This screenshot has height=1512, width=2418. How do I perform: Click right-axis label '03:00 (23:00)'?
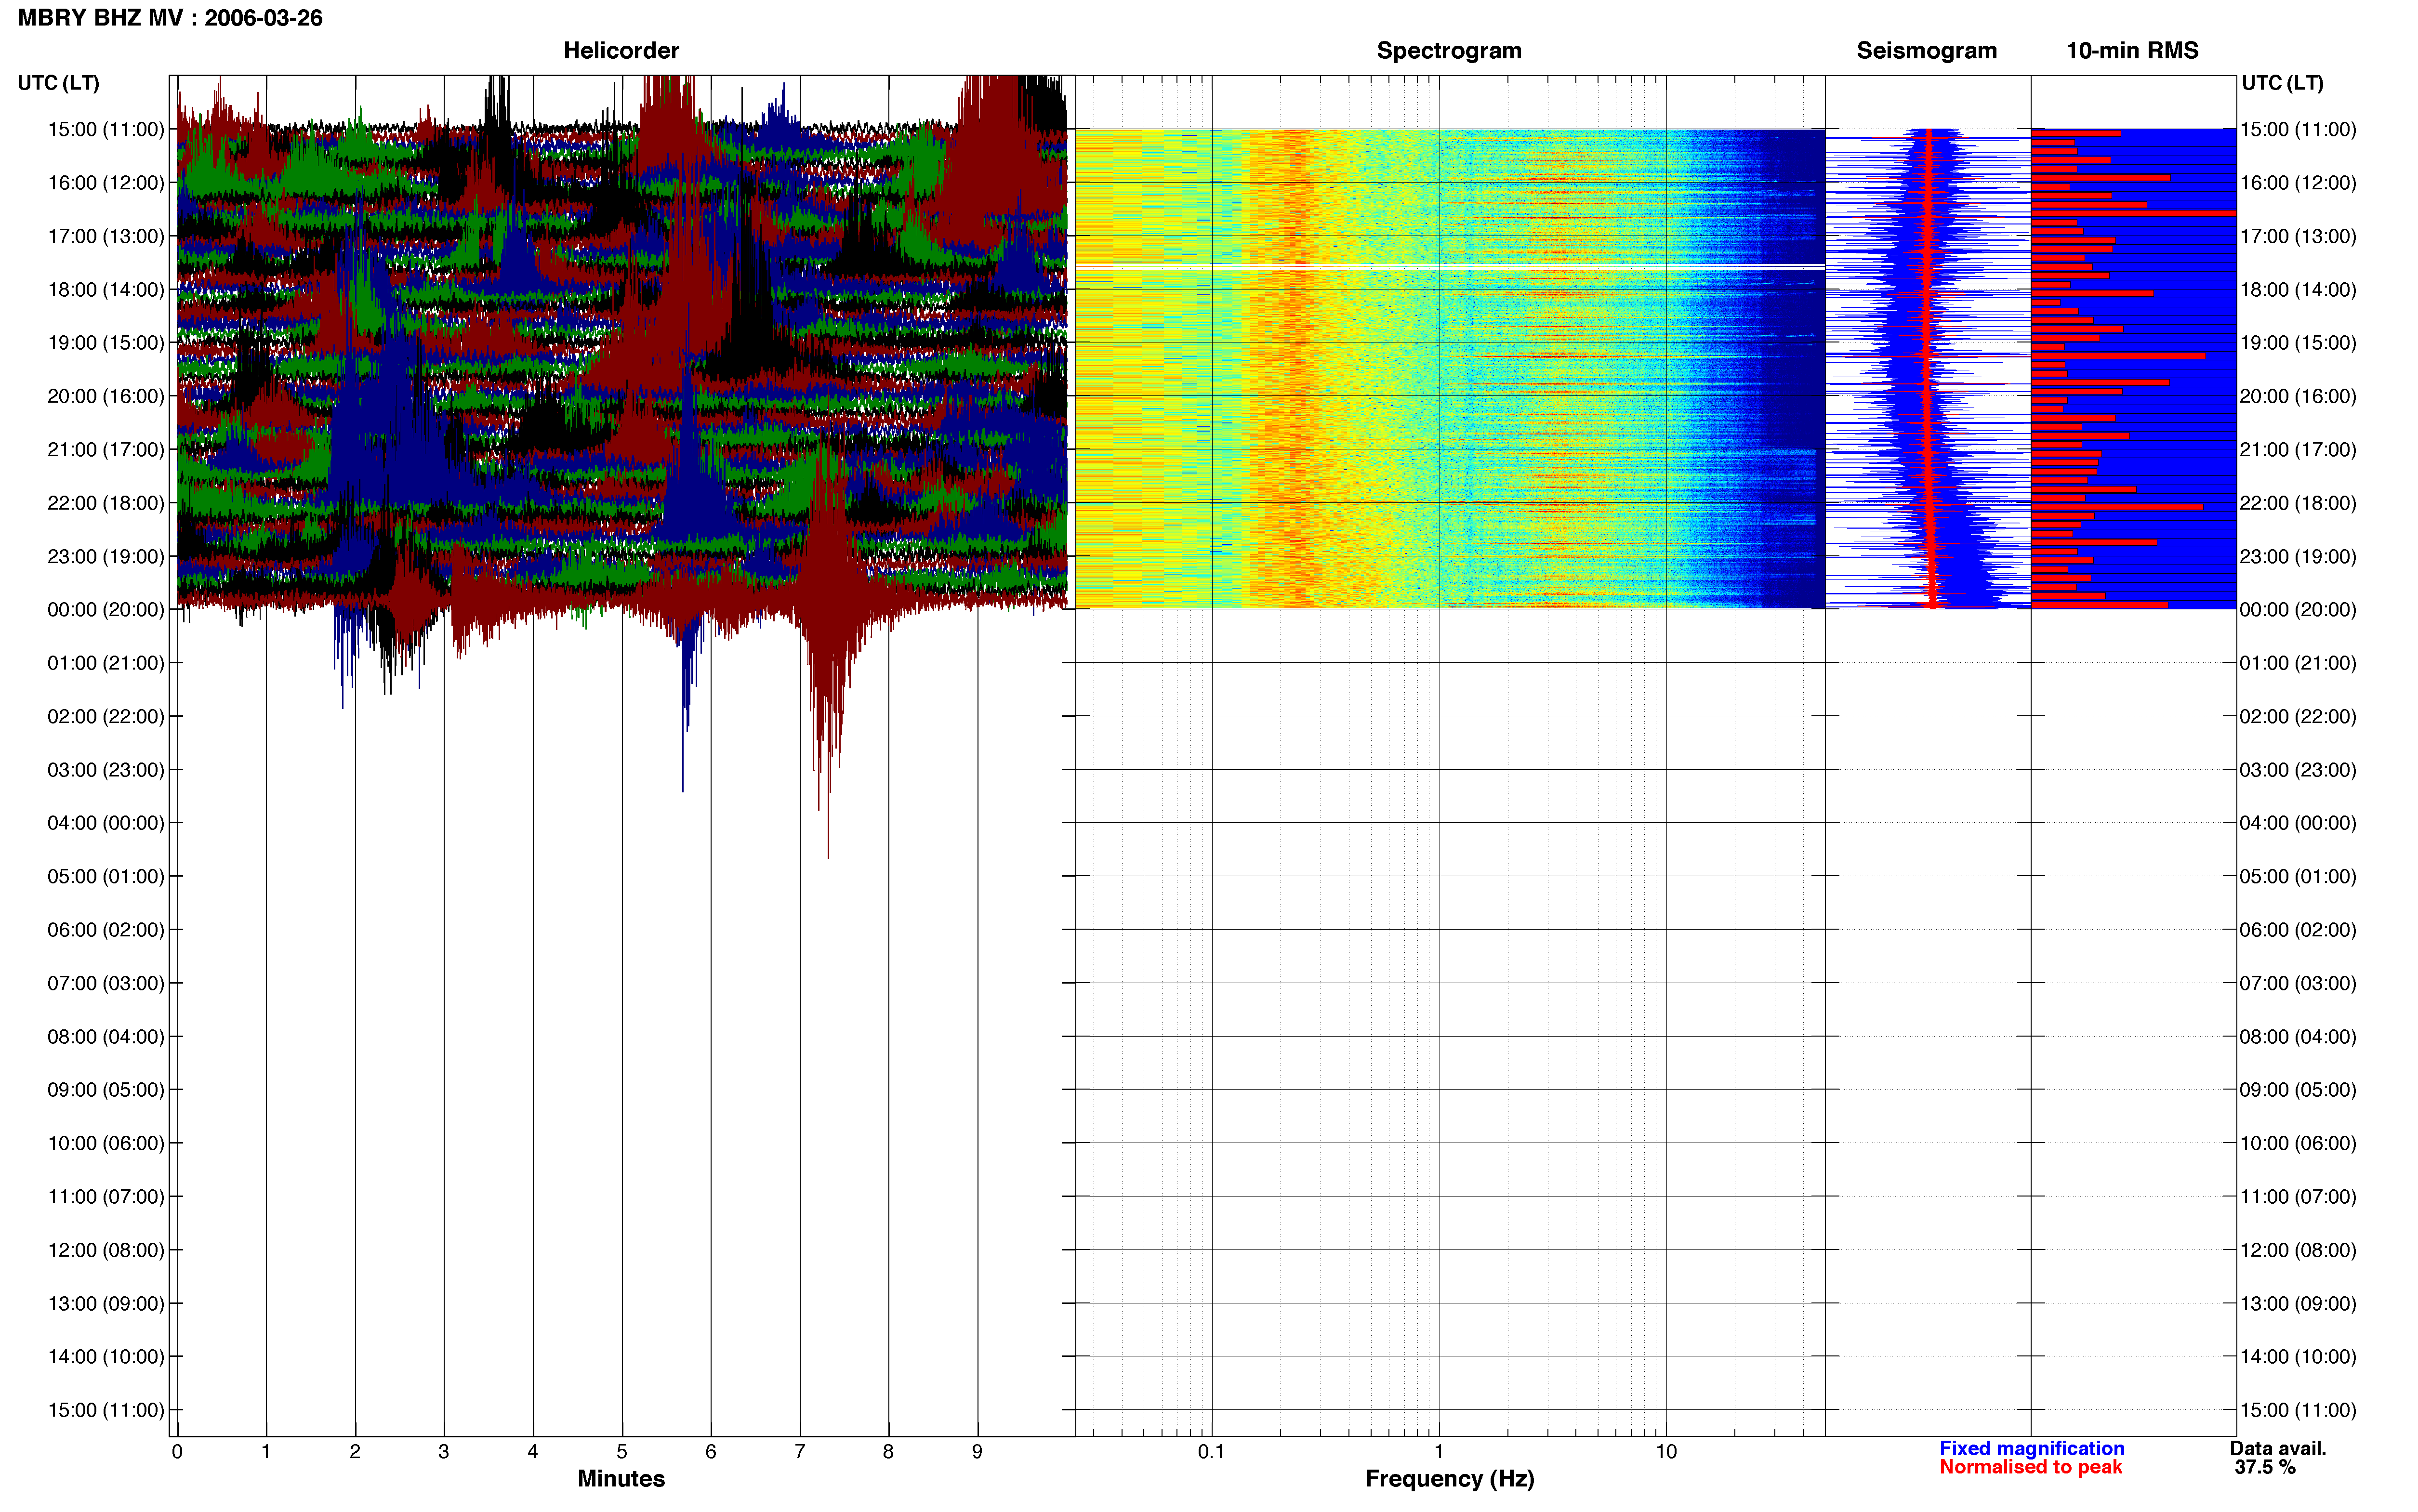2298,770
